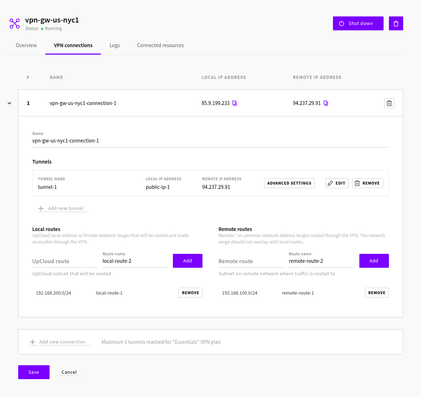The height and width of the screenshot is (397, 421).
Task: Edit tunnel-1
Action: coord(337,183)
